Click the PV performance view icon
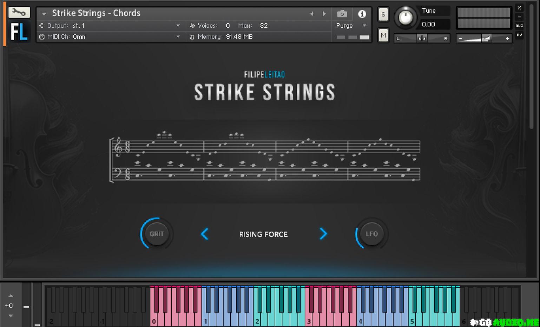This screenshot has height=327, width=540. (x=519, y=35)
